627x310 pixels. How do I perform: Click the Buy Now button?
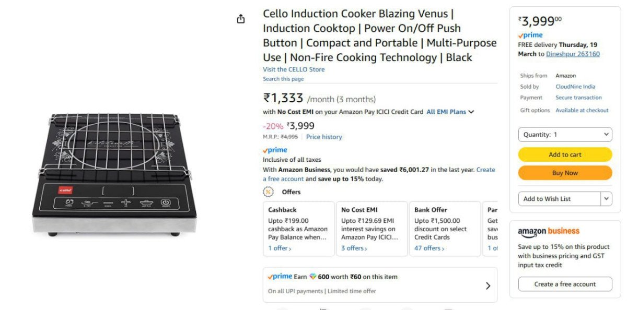coord(565,172)
